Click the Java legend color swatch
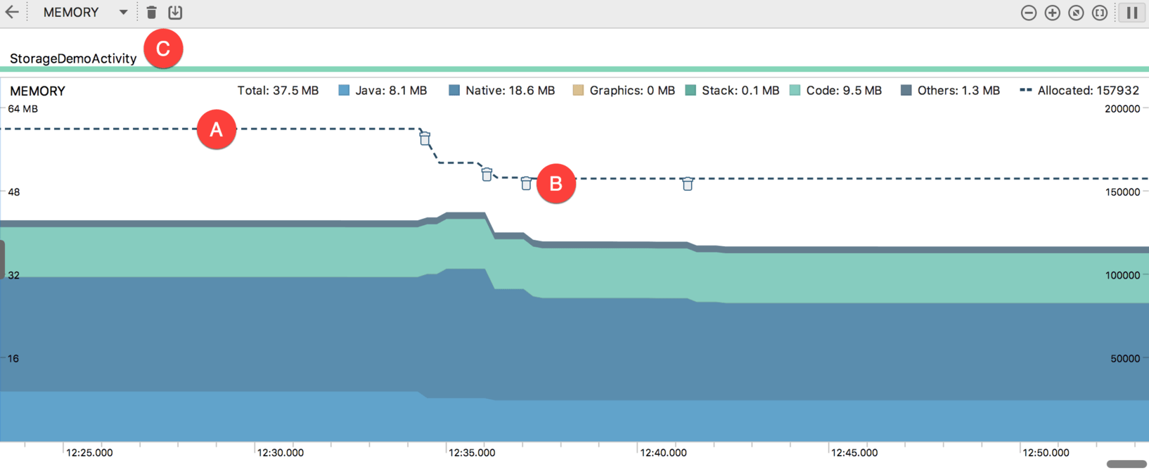This screenshot has height=470, width=1149. point(344,90)
